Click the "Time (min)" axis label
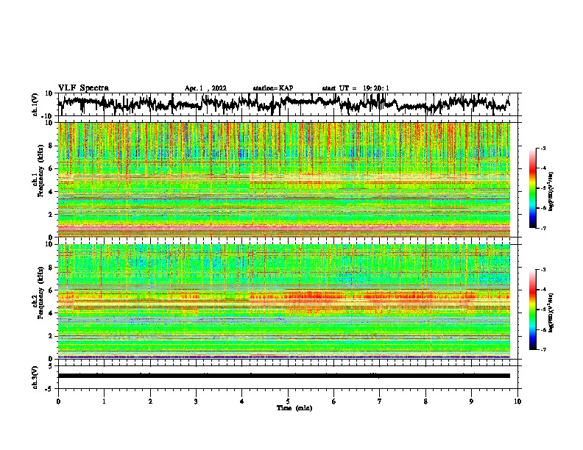Viewport: 583px width, 450px height. (294, 408)
